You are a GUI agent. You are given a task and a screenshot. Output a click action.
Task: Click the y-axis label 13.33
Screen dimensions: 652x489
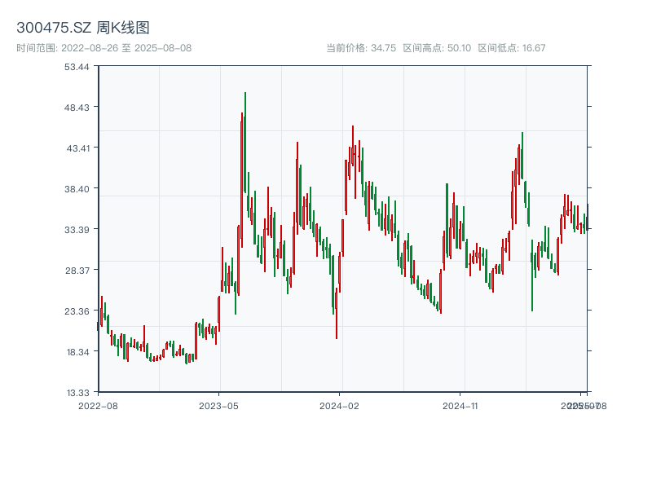(x=77, y=393)
